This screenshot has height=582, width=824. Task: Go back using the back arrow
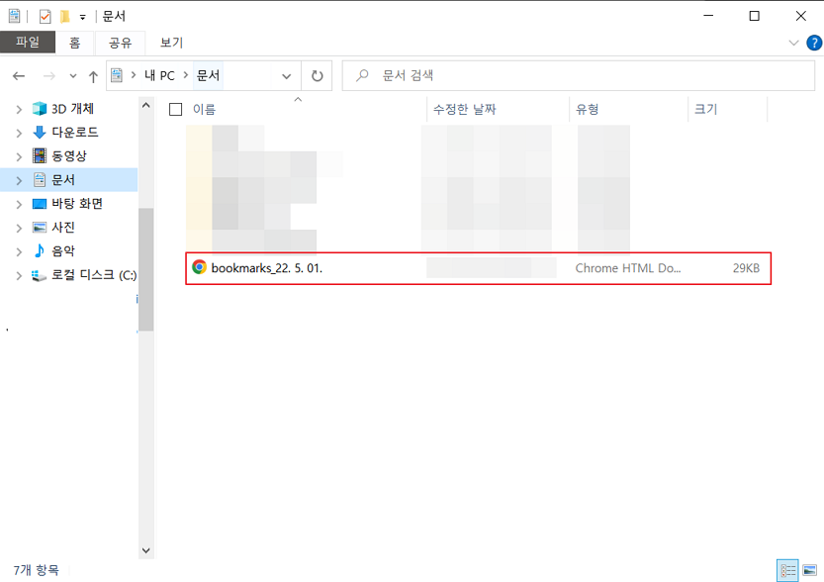pos(18,75)
